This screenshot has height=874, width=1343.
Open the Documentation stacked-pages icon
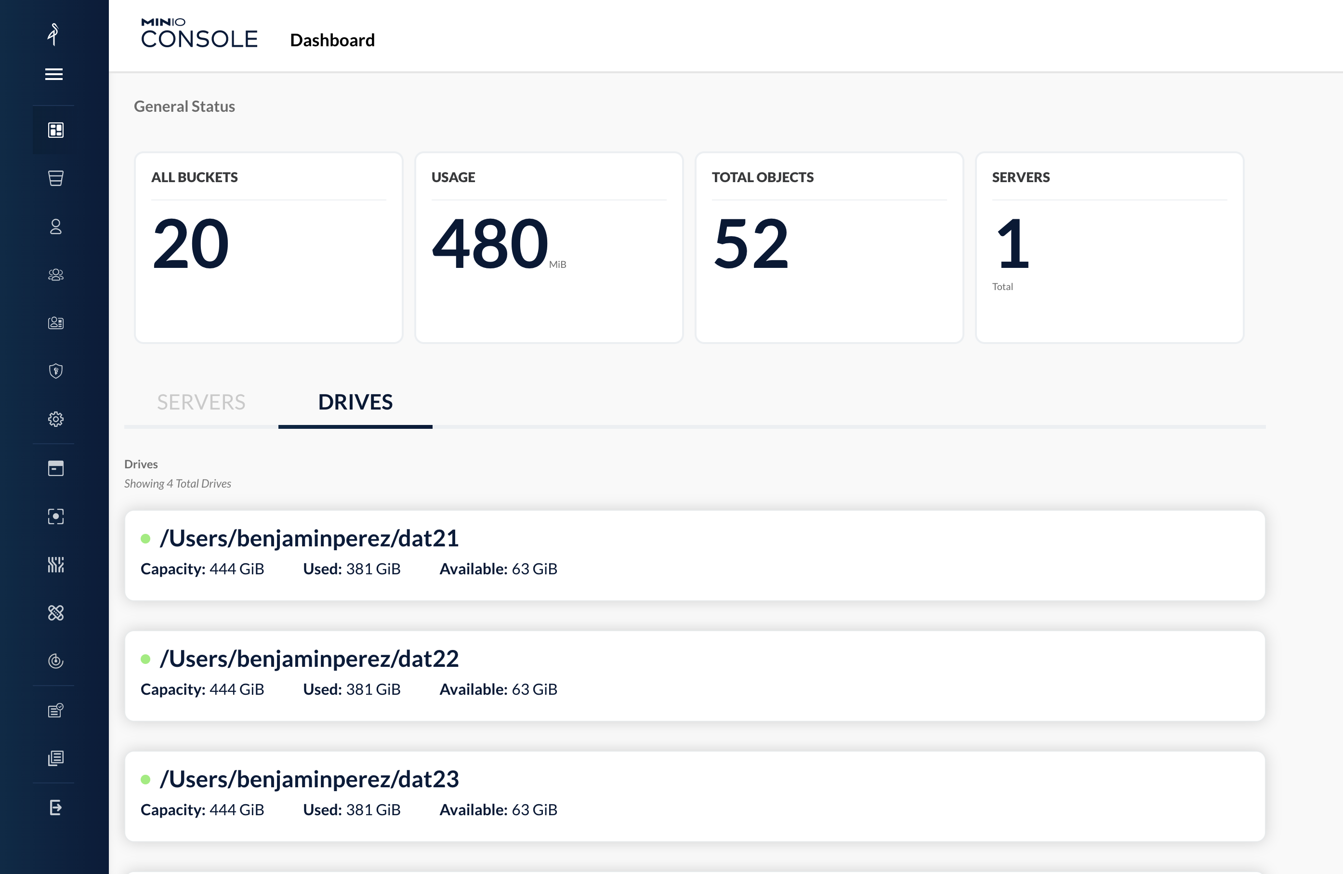55,758
